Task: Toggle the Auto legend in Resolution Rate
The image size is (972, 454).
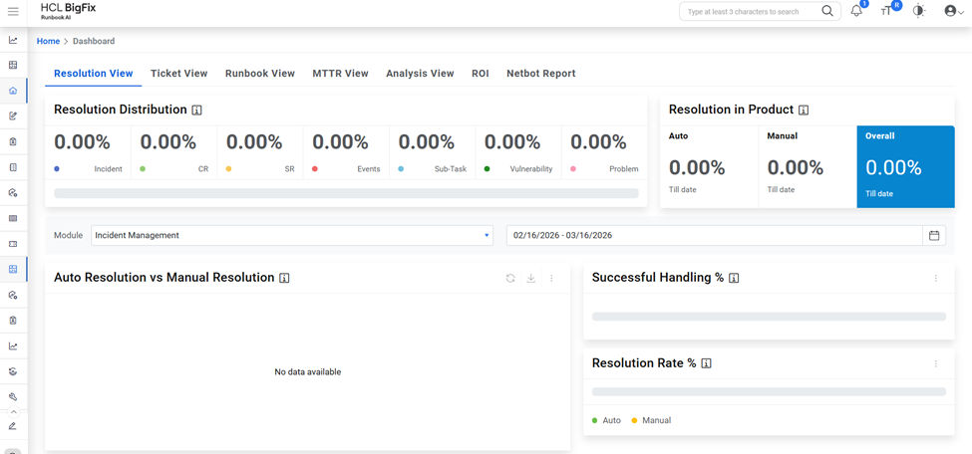Action: [x=605, y=420]
